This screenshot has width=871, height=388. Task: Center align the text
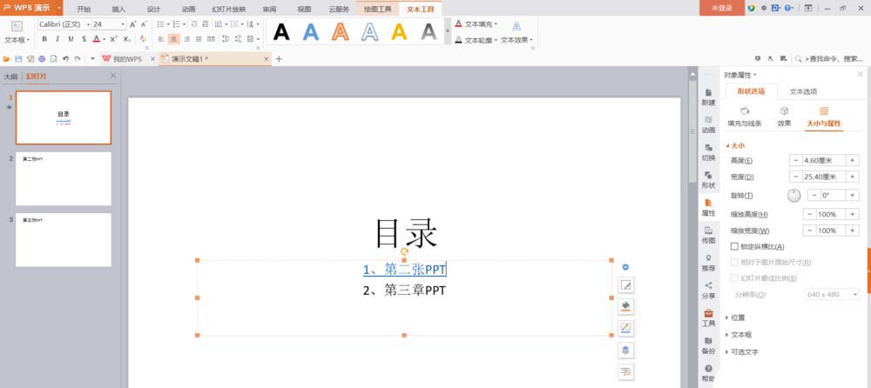click(x=174, y=39)
